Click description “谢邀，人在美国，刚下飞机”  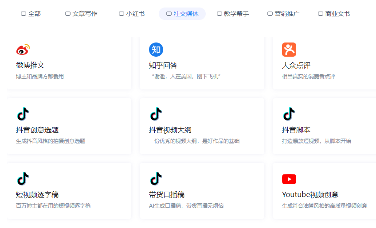pyautogui.click(x=186, y=77)
